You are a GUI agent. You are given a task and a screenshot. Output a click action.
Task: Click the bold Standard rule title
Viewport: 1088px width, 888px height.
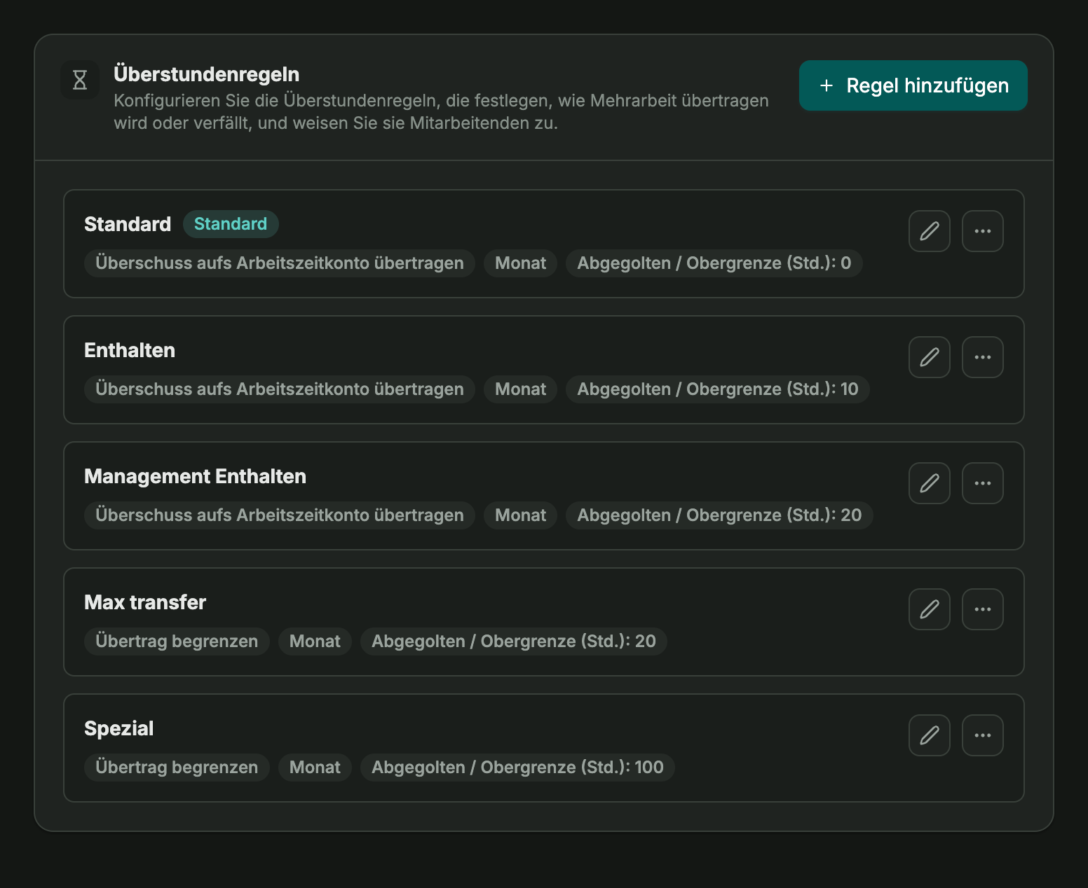pyautogui.click(x=128, y=224)
